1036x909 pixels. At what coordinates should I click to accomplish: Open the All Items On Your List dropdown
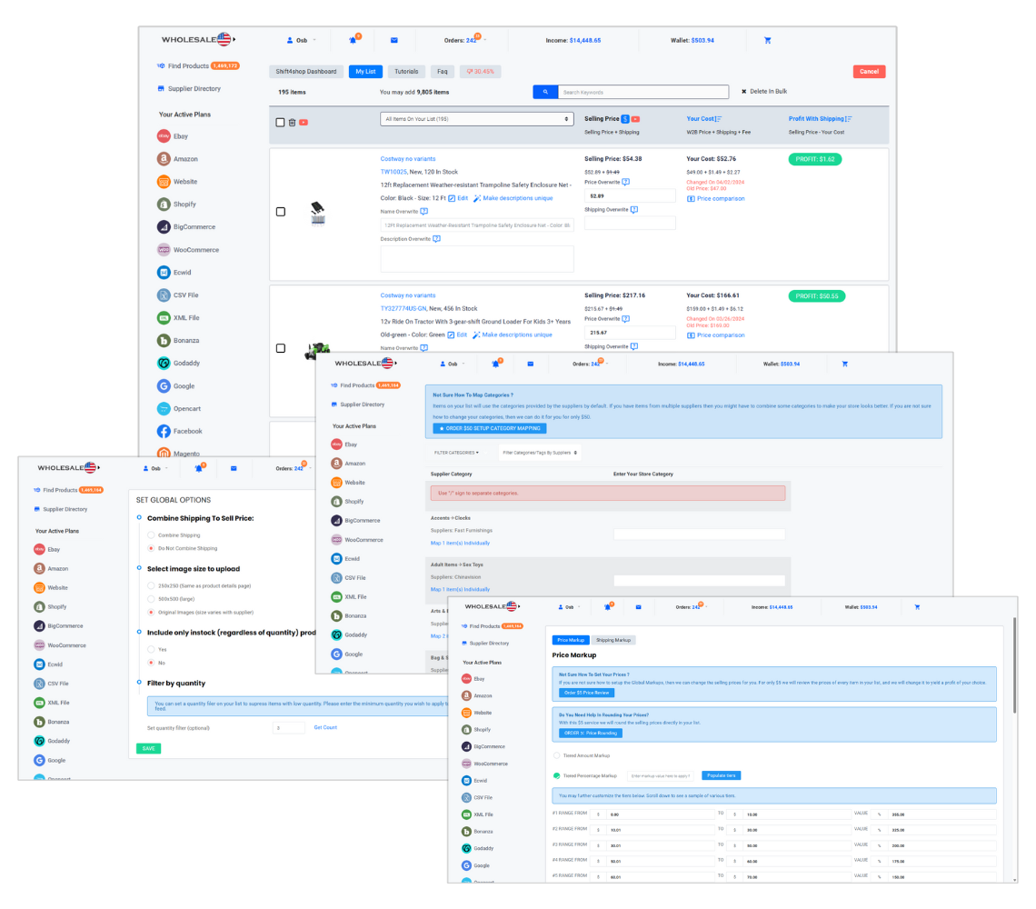(x=477, y=119)
